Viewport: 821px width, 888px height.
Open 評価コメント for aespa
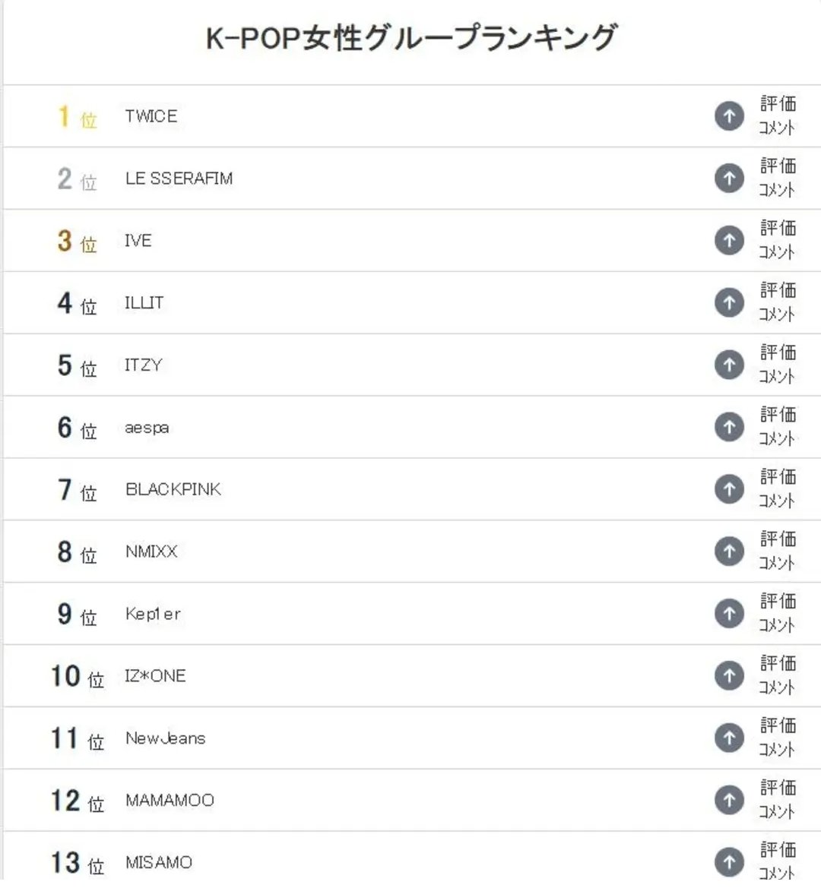pyautogui.click(x=778, y=427)
